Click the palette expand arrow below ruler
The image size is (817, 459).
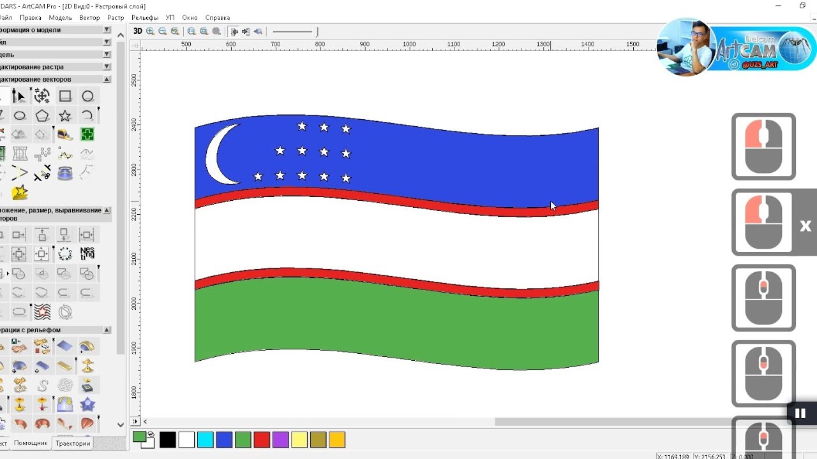coord(135,421)
